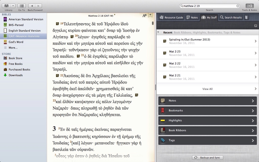259x162 pixels.
Task: Toggle the Tools & Notes panel
Action: pos(249,6)
